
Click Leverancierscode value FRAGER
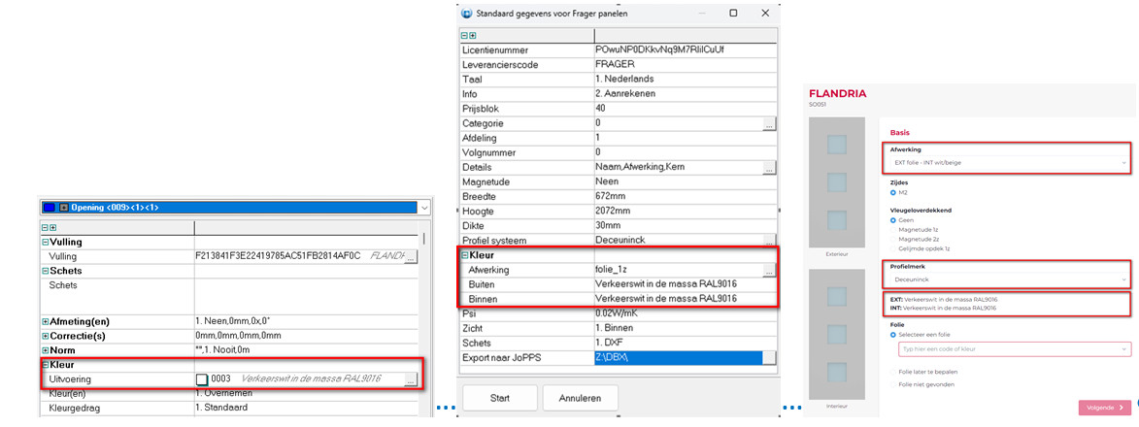685,65
